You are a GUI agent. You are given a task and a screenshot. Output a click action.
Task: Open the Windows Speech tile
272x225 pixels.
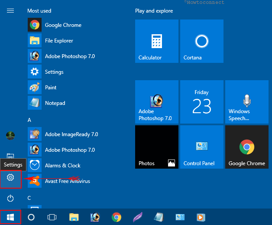pos(247,102)
